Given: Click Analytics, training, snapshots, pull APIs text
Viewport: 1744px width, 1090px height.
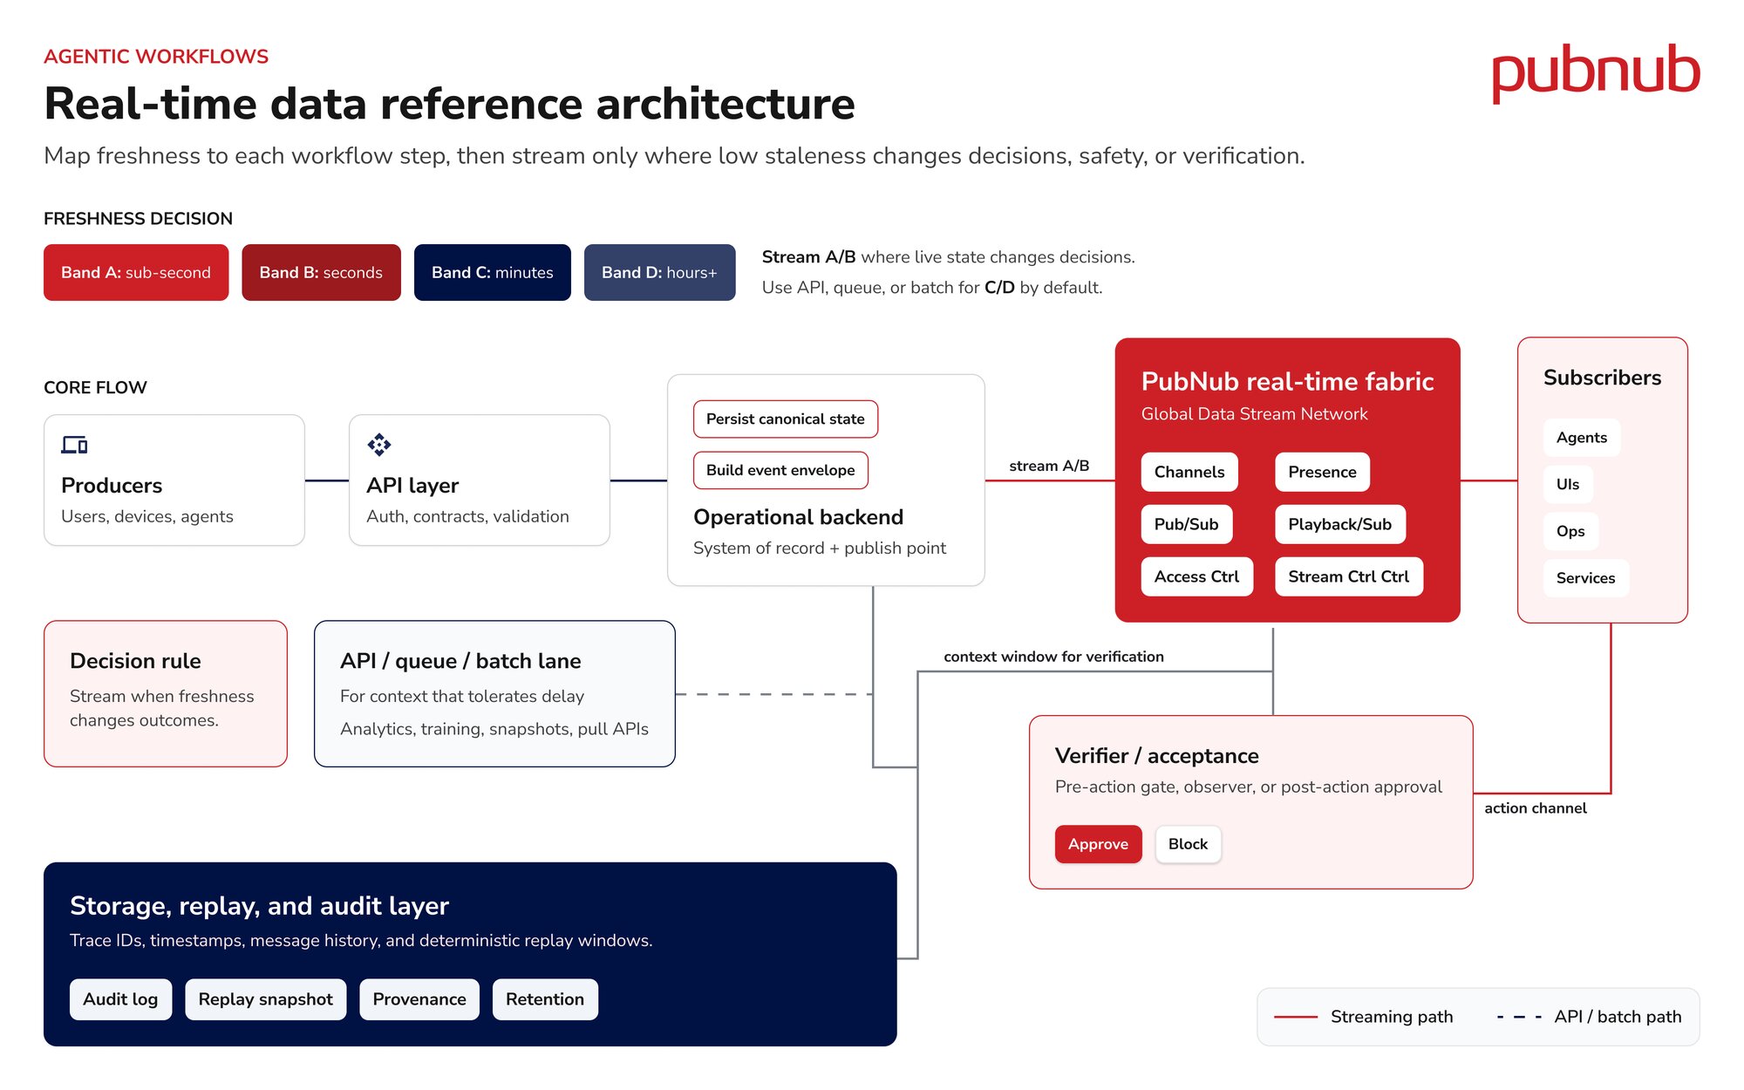Looking at the screenshot, I should click(x=494, y=729).
